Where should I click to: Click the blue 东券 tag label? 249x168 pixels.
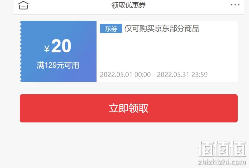pyautogui.click(x=111, y=29)
